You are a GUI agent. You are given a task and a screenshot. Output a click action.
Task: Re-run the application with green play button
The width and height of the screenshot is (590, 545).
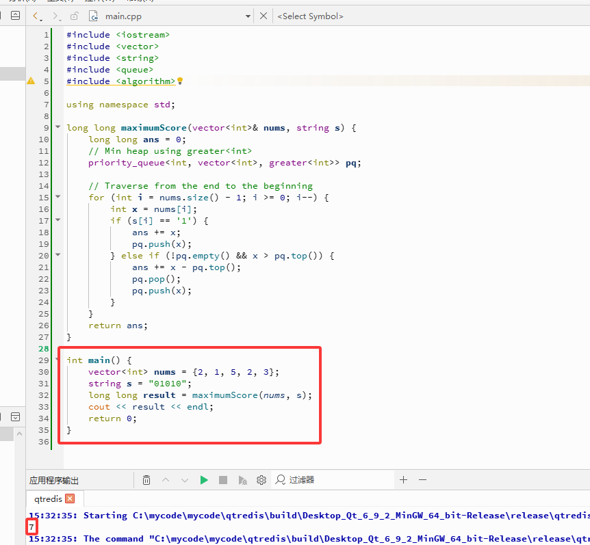[x=204, y=480]
